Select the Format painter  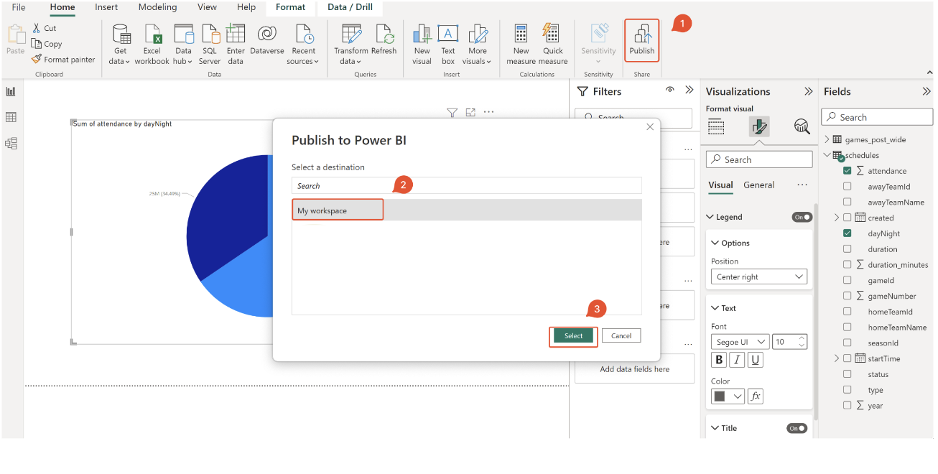(x=63, y=60)
